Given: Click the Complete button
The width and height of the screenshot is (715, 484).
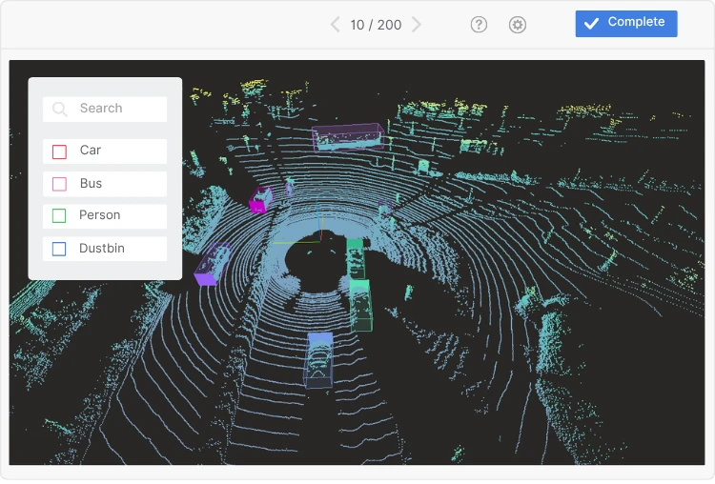Looking at the screenshot, I should [x=626, y=24].
